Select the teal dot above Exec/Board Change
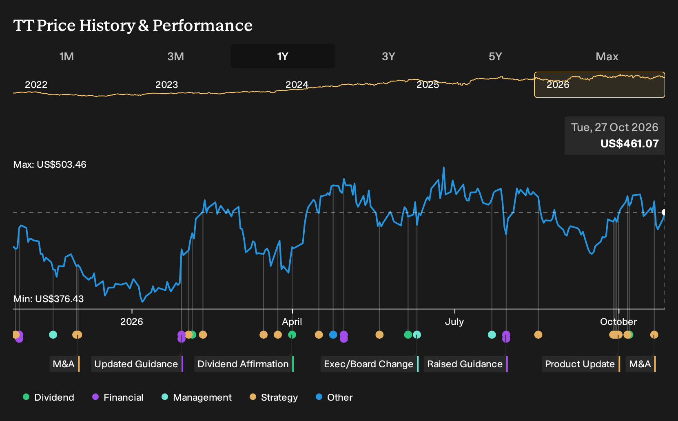This screenshot has height=421, width=678. pyautogui.click(x=417, y=335)
